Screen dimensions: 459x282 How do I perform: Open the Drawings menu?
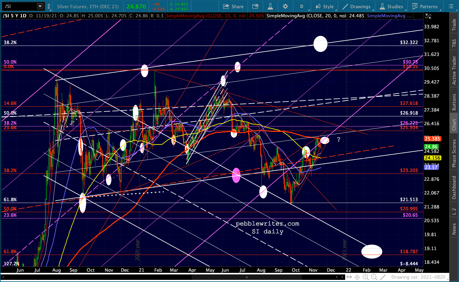pyautogui.click(x=356, y=6)
